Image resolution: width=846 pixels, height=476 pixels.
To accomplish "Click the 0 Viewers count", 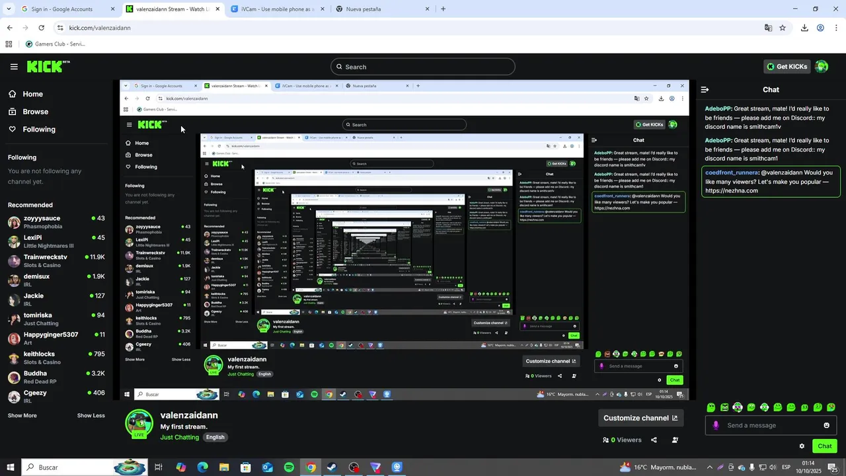I will click(x=623, y=440).
